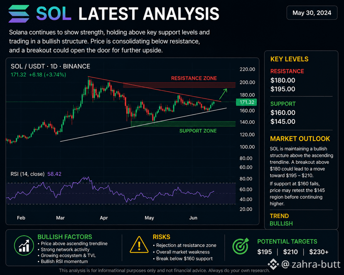
Task: Click the green support zone band on chart
Action: tap(183, 124)
